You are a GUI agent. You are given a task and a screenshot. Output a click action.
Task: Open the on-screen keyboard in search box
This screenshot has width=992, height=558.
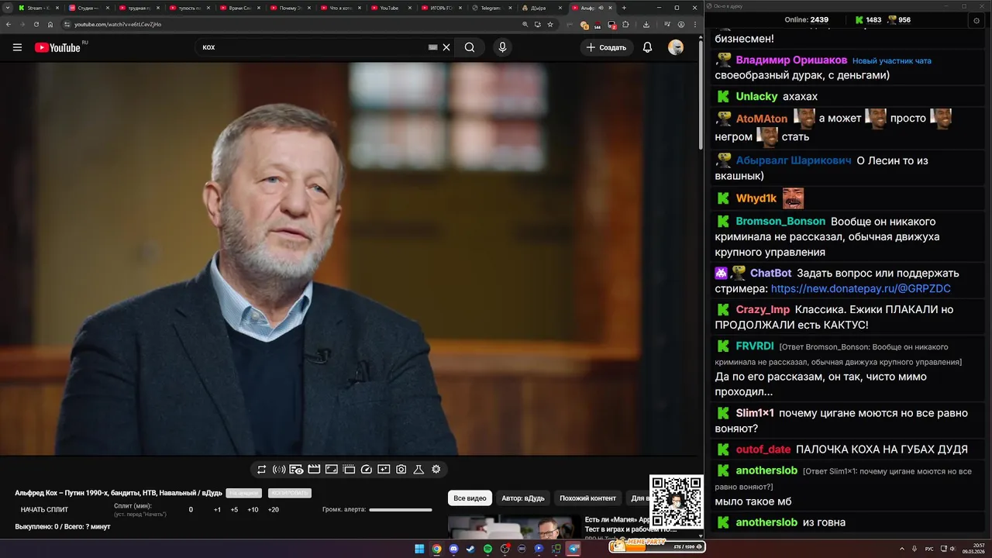click(433, 47)
